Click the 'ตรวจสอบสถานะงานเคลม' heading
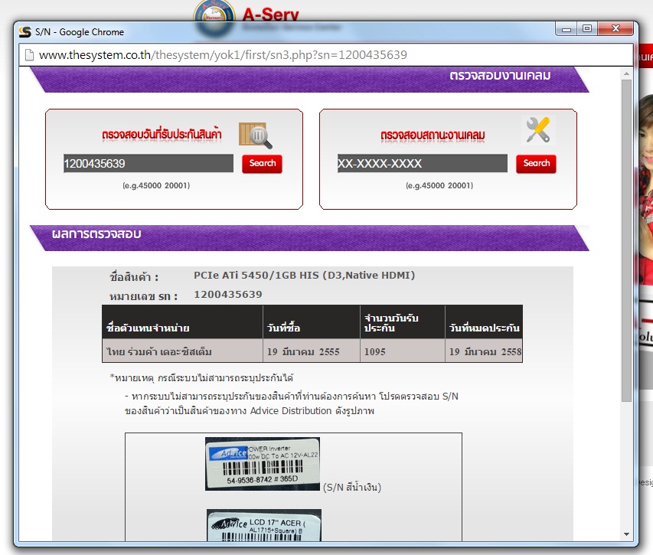Viewport: 653px width, 555px height. pos(433,135)
